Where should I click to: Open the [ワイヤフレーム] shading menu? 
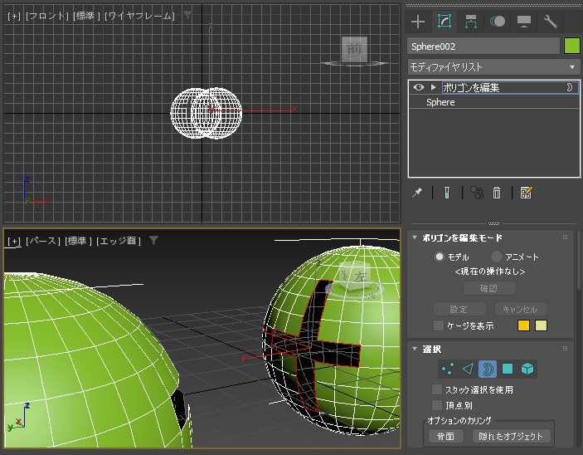tap(139, 16)
